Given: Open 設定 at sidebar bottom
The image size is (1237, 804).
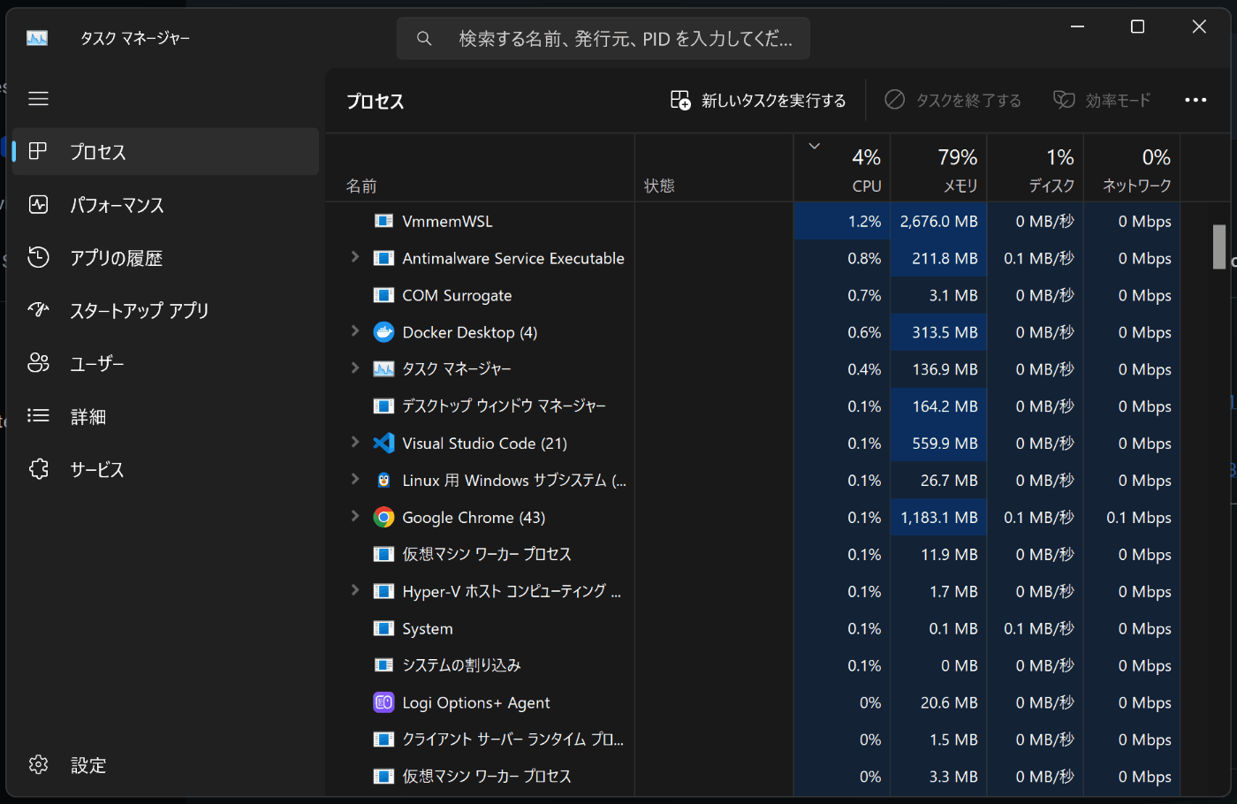Looking at the screenshot, I should 165,765.
